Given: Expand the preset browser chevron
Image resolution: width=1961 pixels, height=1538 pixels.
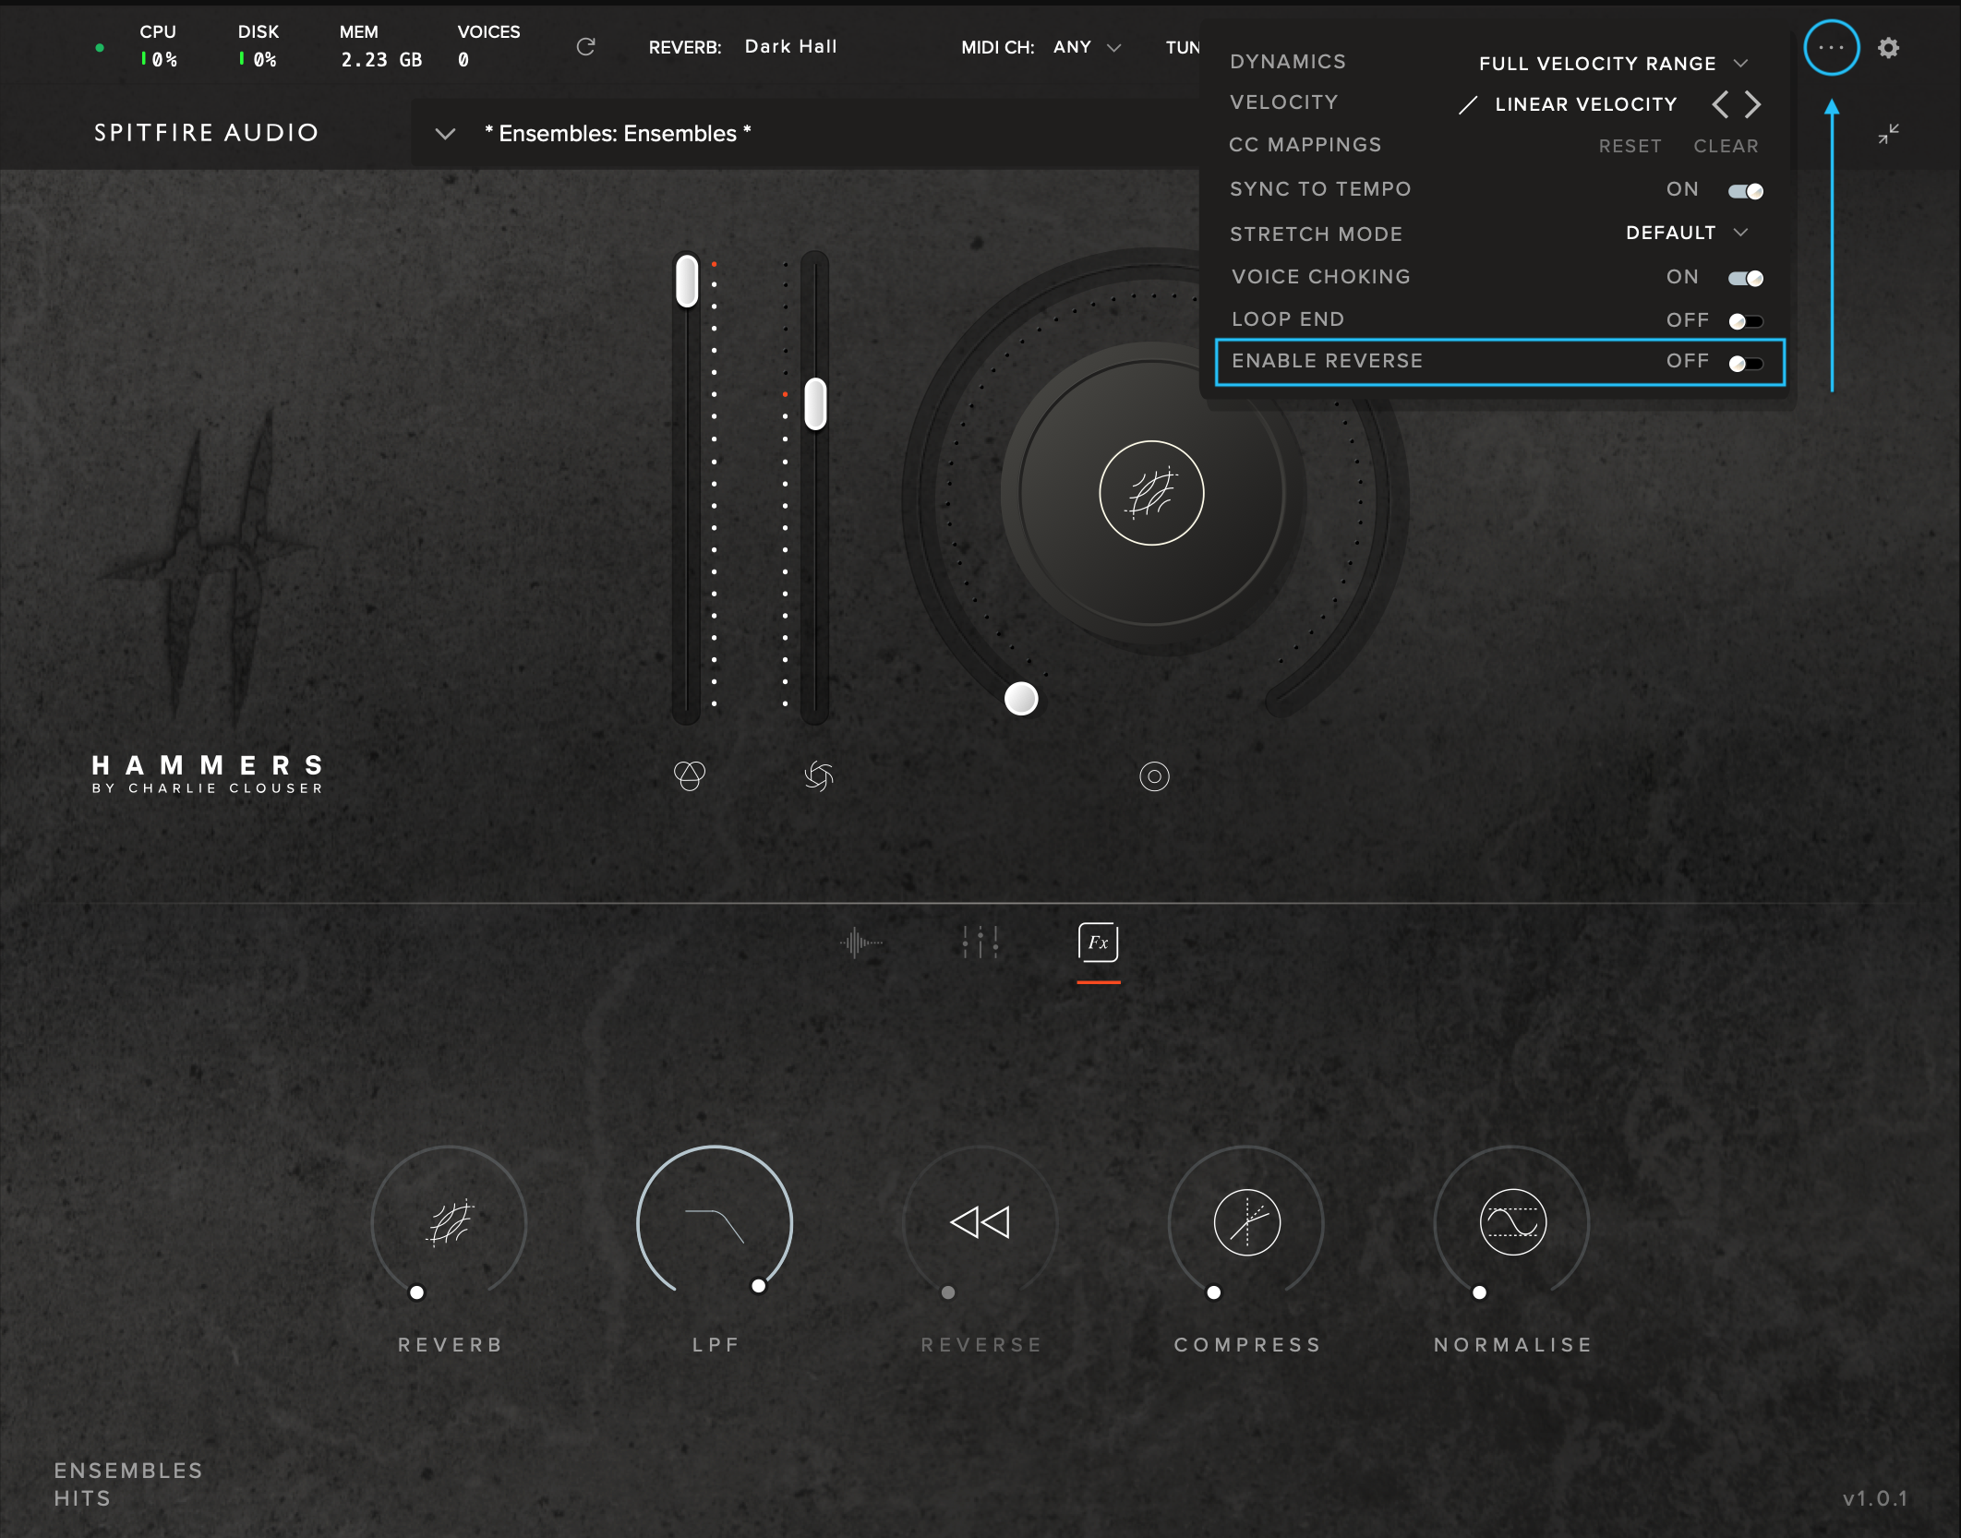Looking at the screenshot, I should click(445, 134).
